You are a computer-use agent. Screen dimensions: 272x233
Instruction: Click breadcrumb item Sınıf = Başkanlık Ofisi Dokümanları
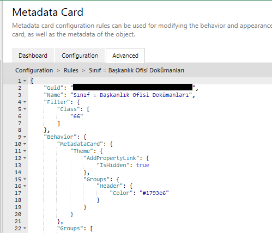click(x=136, y=70)
